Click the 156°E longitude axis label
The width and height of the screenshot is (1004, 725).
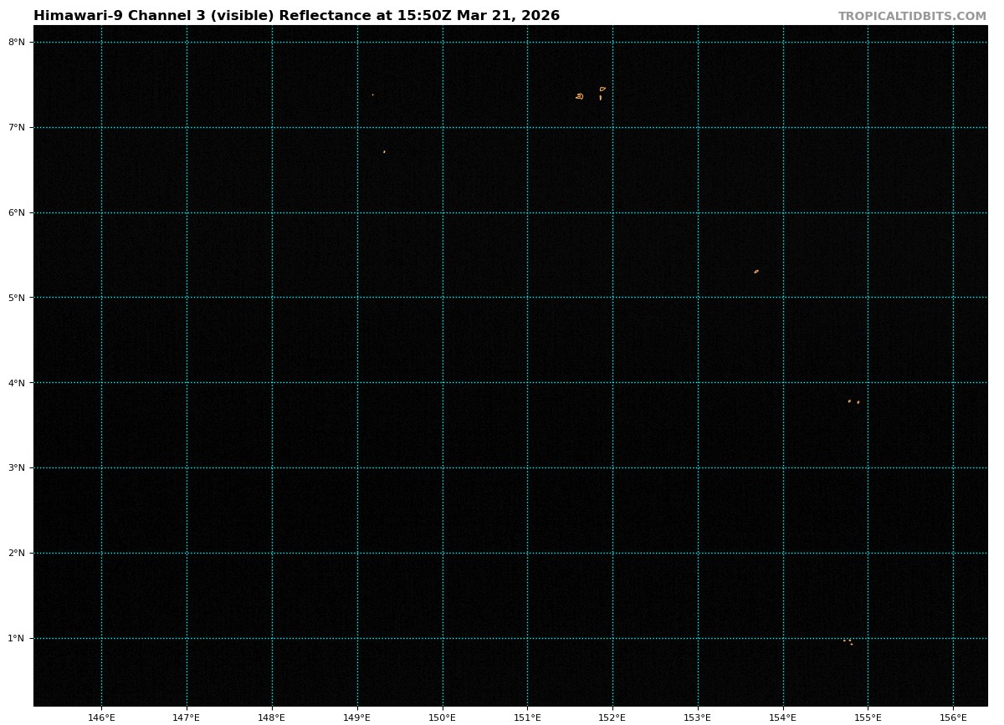954,717
